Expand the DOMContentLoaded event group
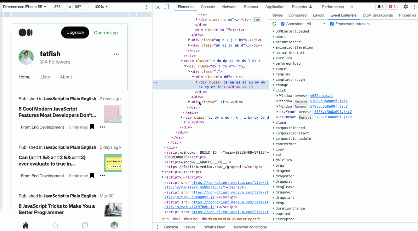418x231 pixels. [x=274, y=31]
